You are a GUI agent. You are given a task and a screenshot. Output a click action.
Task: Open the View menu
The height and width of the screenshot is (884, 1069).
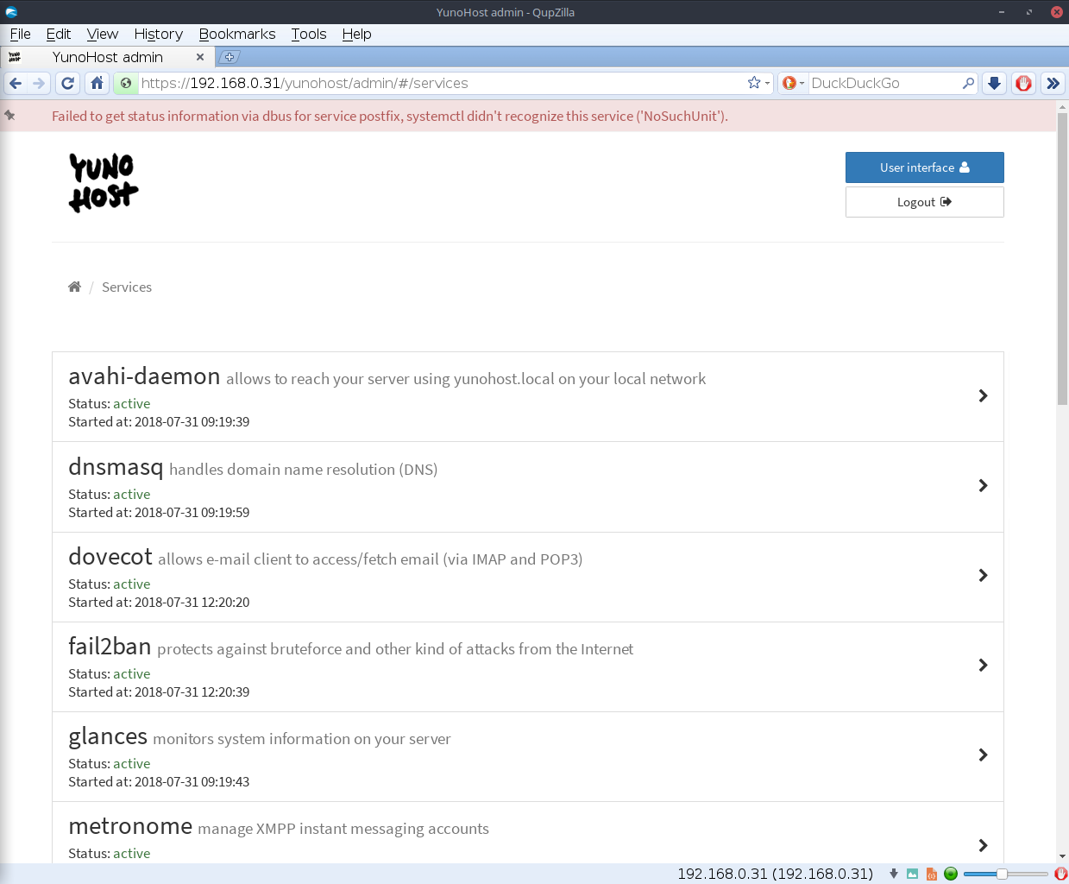click(103, 34)
